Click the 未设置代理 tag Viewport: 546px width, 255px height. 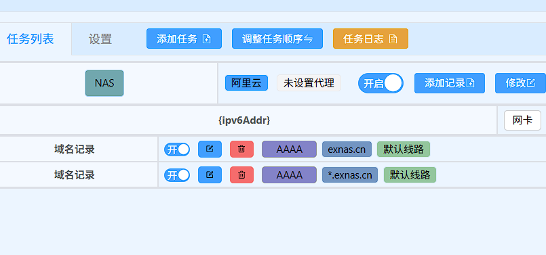(309, 83)
